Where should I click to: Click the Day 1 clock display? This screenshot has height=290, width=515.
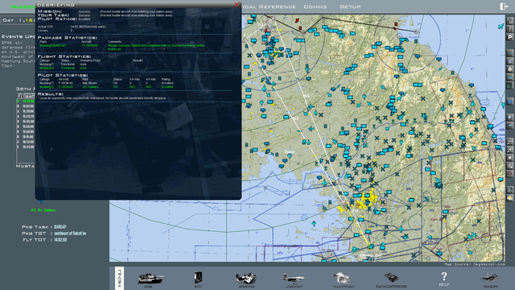(x=19, y=20)
